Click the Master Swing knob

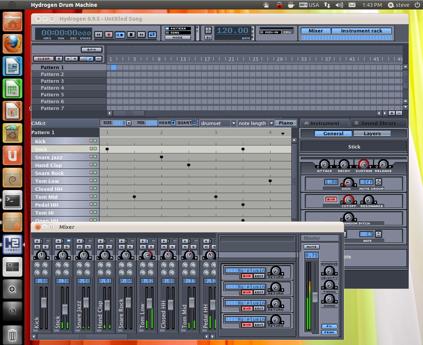tap(329, 299)
